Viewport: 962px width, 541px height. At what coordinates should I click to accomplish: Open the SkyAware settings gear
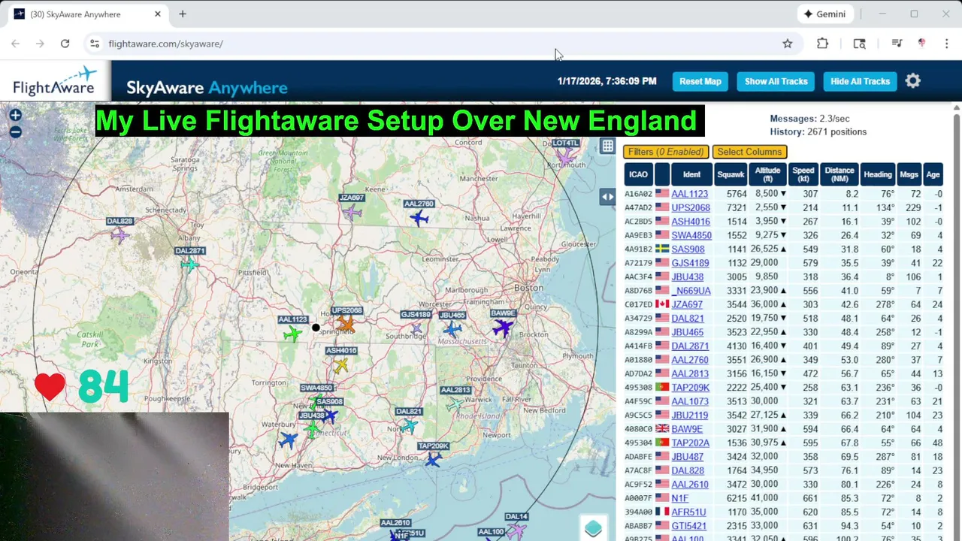pyautogui.click(x=912, y=81)
